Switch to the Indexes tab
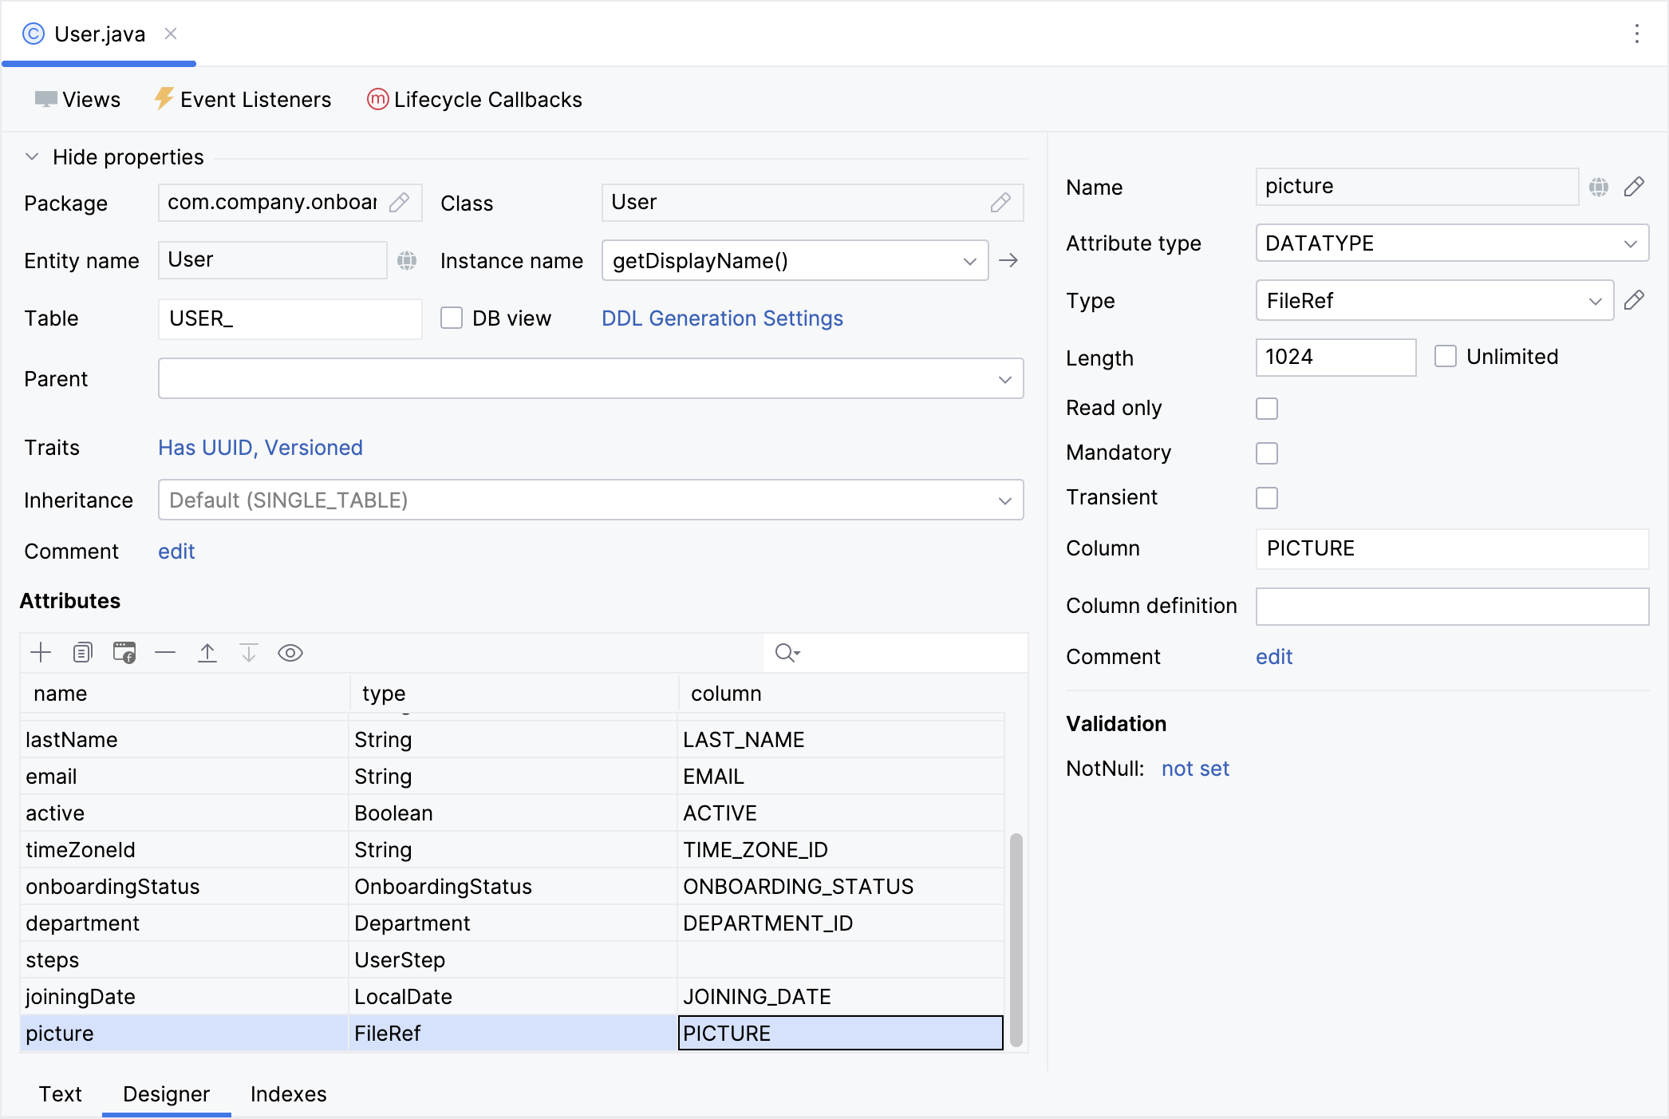The image size is (1669, 1119). (x=288, y=1093)
